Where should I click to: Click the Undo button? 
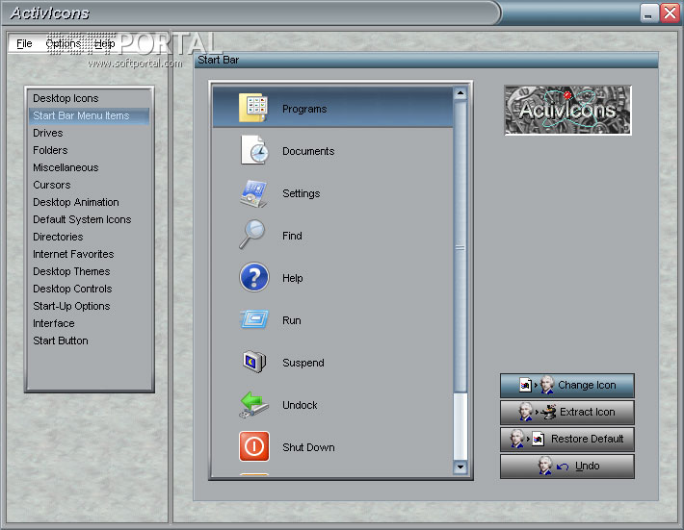pyautogui.click(x=567, y=466)
